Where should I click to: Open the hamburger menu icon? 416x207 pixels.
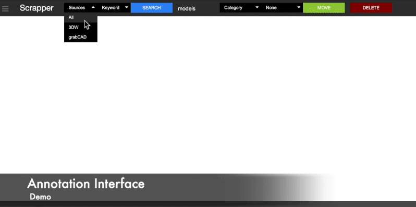[x=5, y=9]
